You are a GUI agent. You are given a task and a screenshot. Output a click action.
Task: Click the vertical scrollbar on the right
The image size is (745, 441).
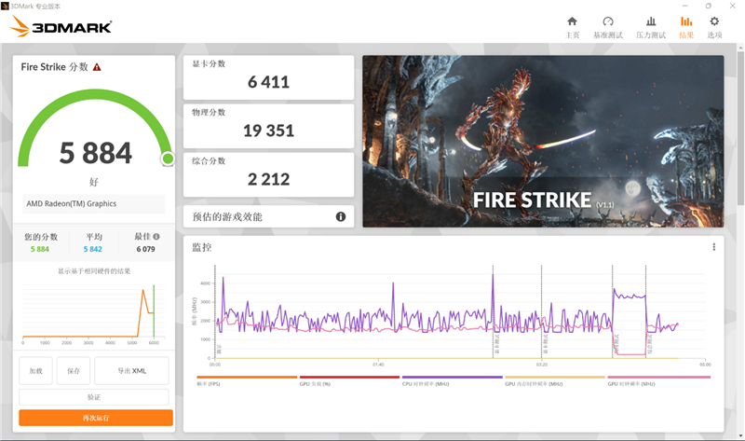tap(740, 129)
